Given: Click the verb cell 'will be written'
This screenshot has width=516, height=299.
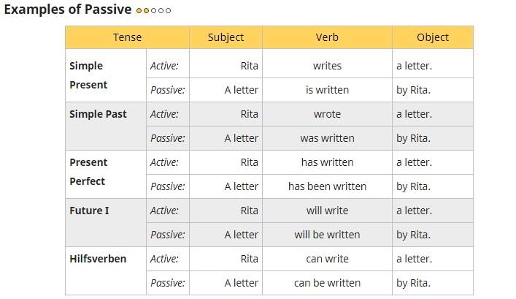Looking at the screenshot, I should 327,235.
